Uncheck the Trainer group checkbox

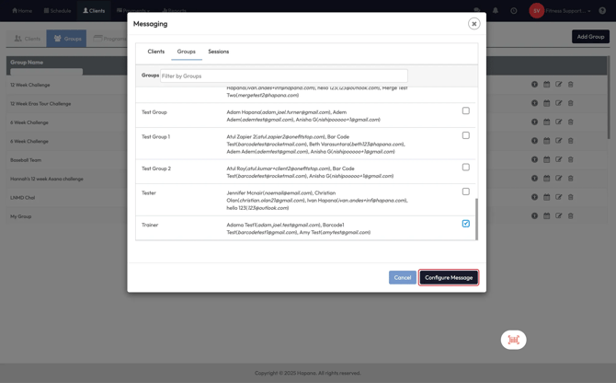[x=465, y=224]
